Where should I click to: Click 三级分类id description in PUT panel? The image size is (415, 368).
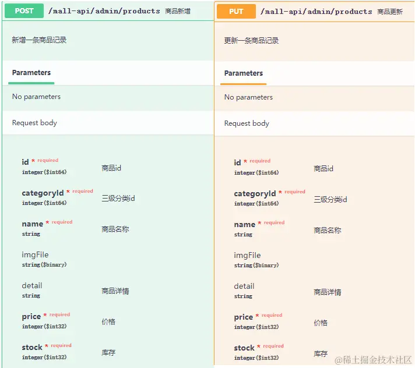[330, 199]
